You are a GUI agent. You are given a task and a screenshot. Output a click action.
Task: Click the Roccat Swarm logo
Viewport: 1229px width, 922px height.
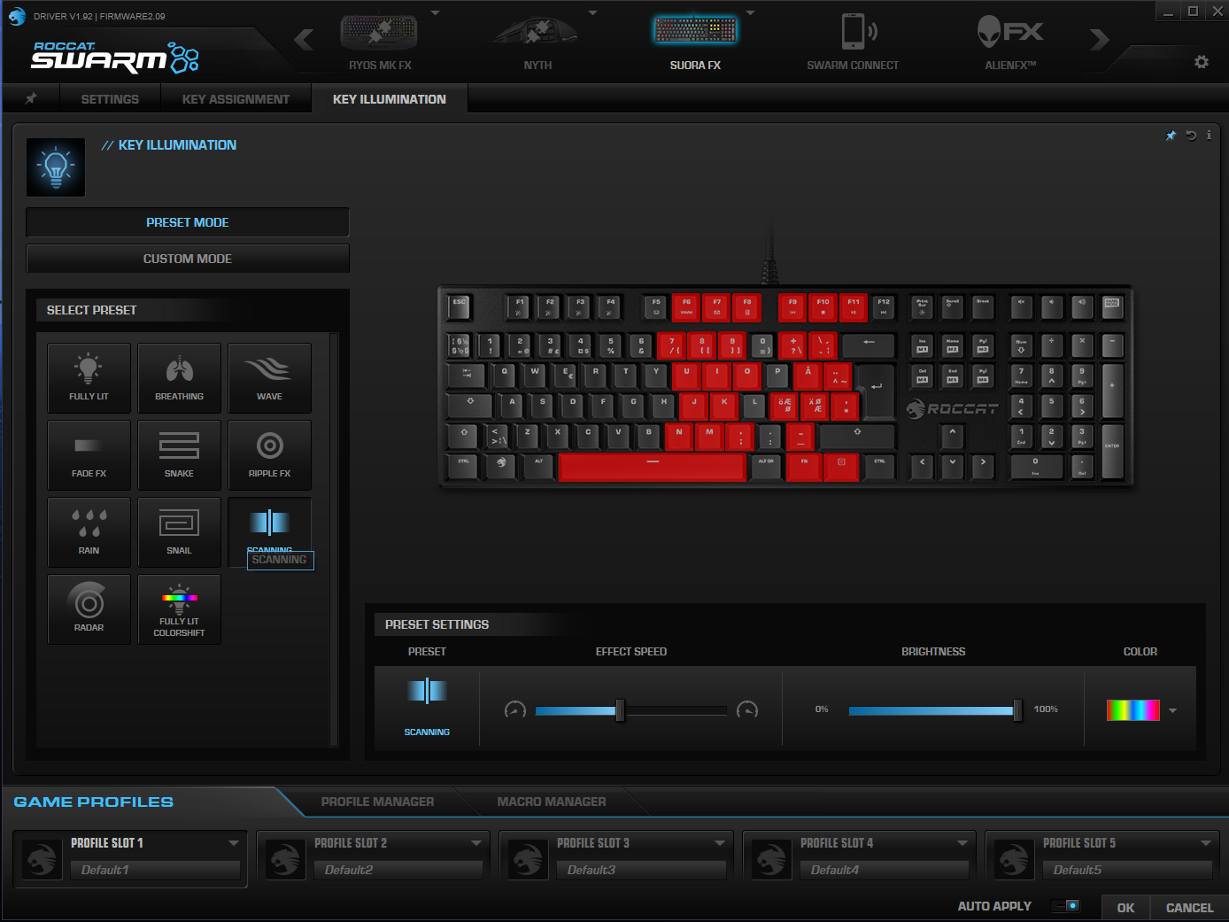(115, 57)
